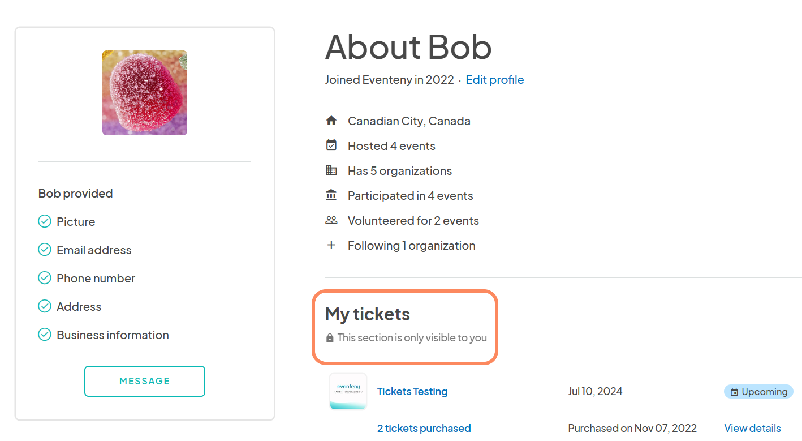802x441 pixels.
Task: Toggle the checkmark beside Email address
Action: (x=45, y=249)
